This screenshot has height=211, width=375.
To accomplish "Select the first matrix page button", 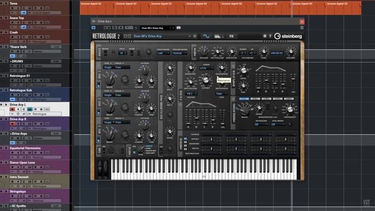I will (x=185, y=138).
